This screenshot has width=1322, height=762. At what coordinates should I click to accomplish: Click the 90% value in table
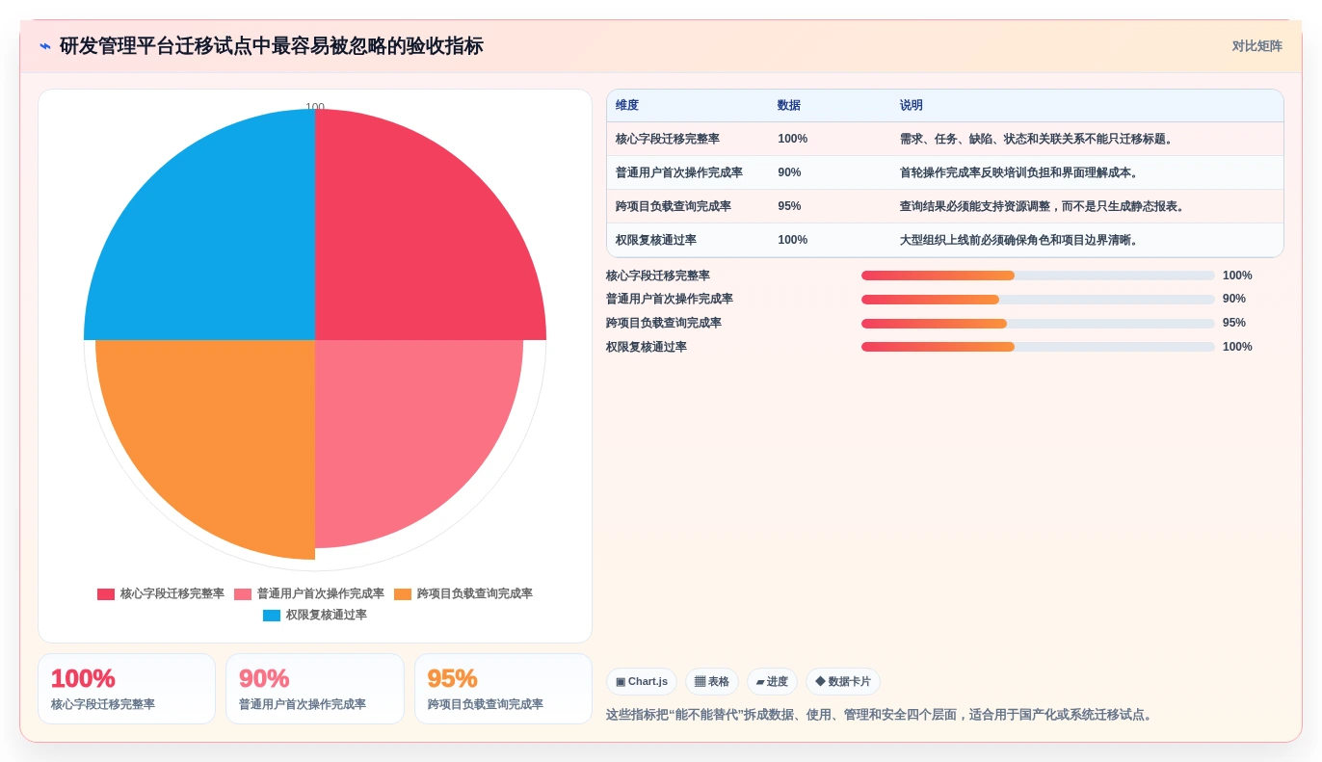[x=789, y=172]
